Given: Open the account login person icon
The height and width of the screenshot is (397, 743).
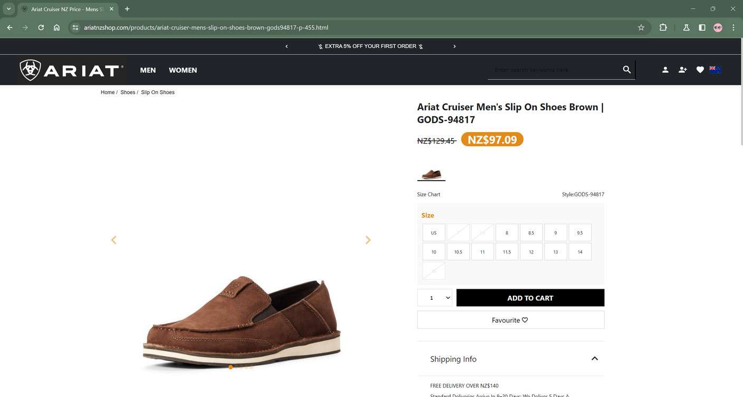Looking at the screenshot, I should point(665,70).
